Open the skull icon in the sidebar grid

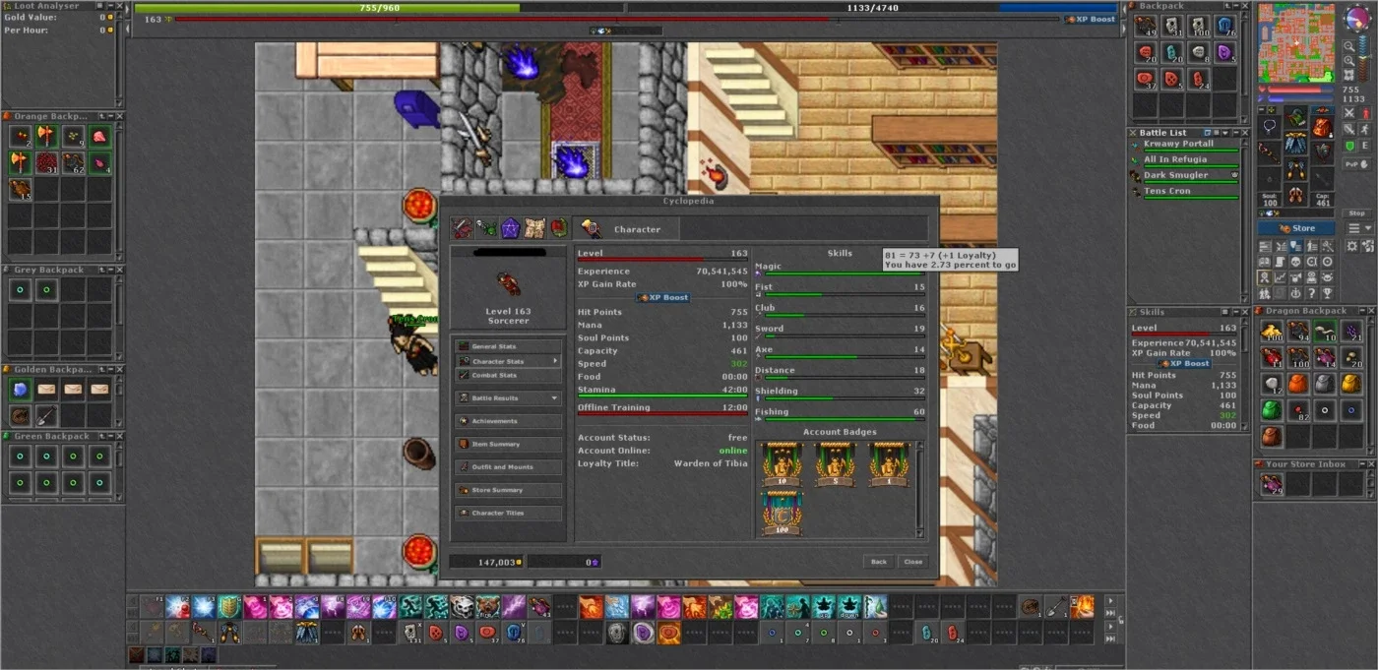(1294, 261)
